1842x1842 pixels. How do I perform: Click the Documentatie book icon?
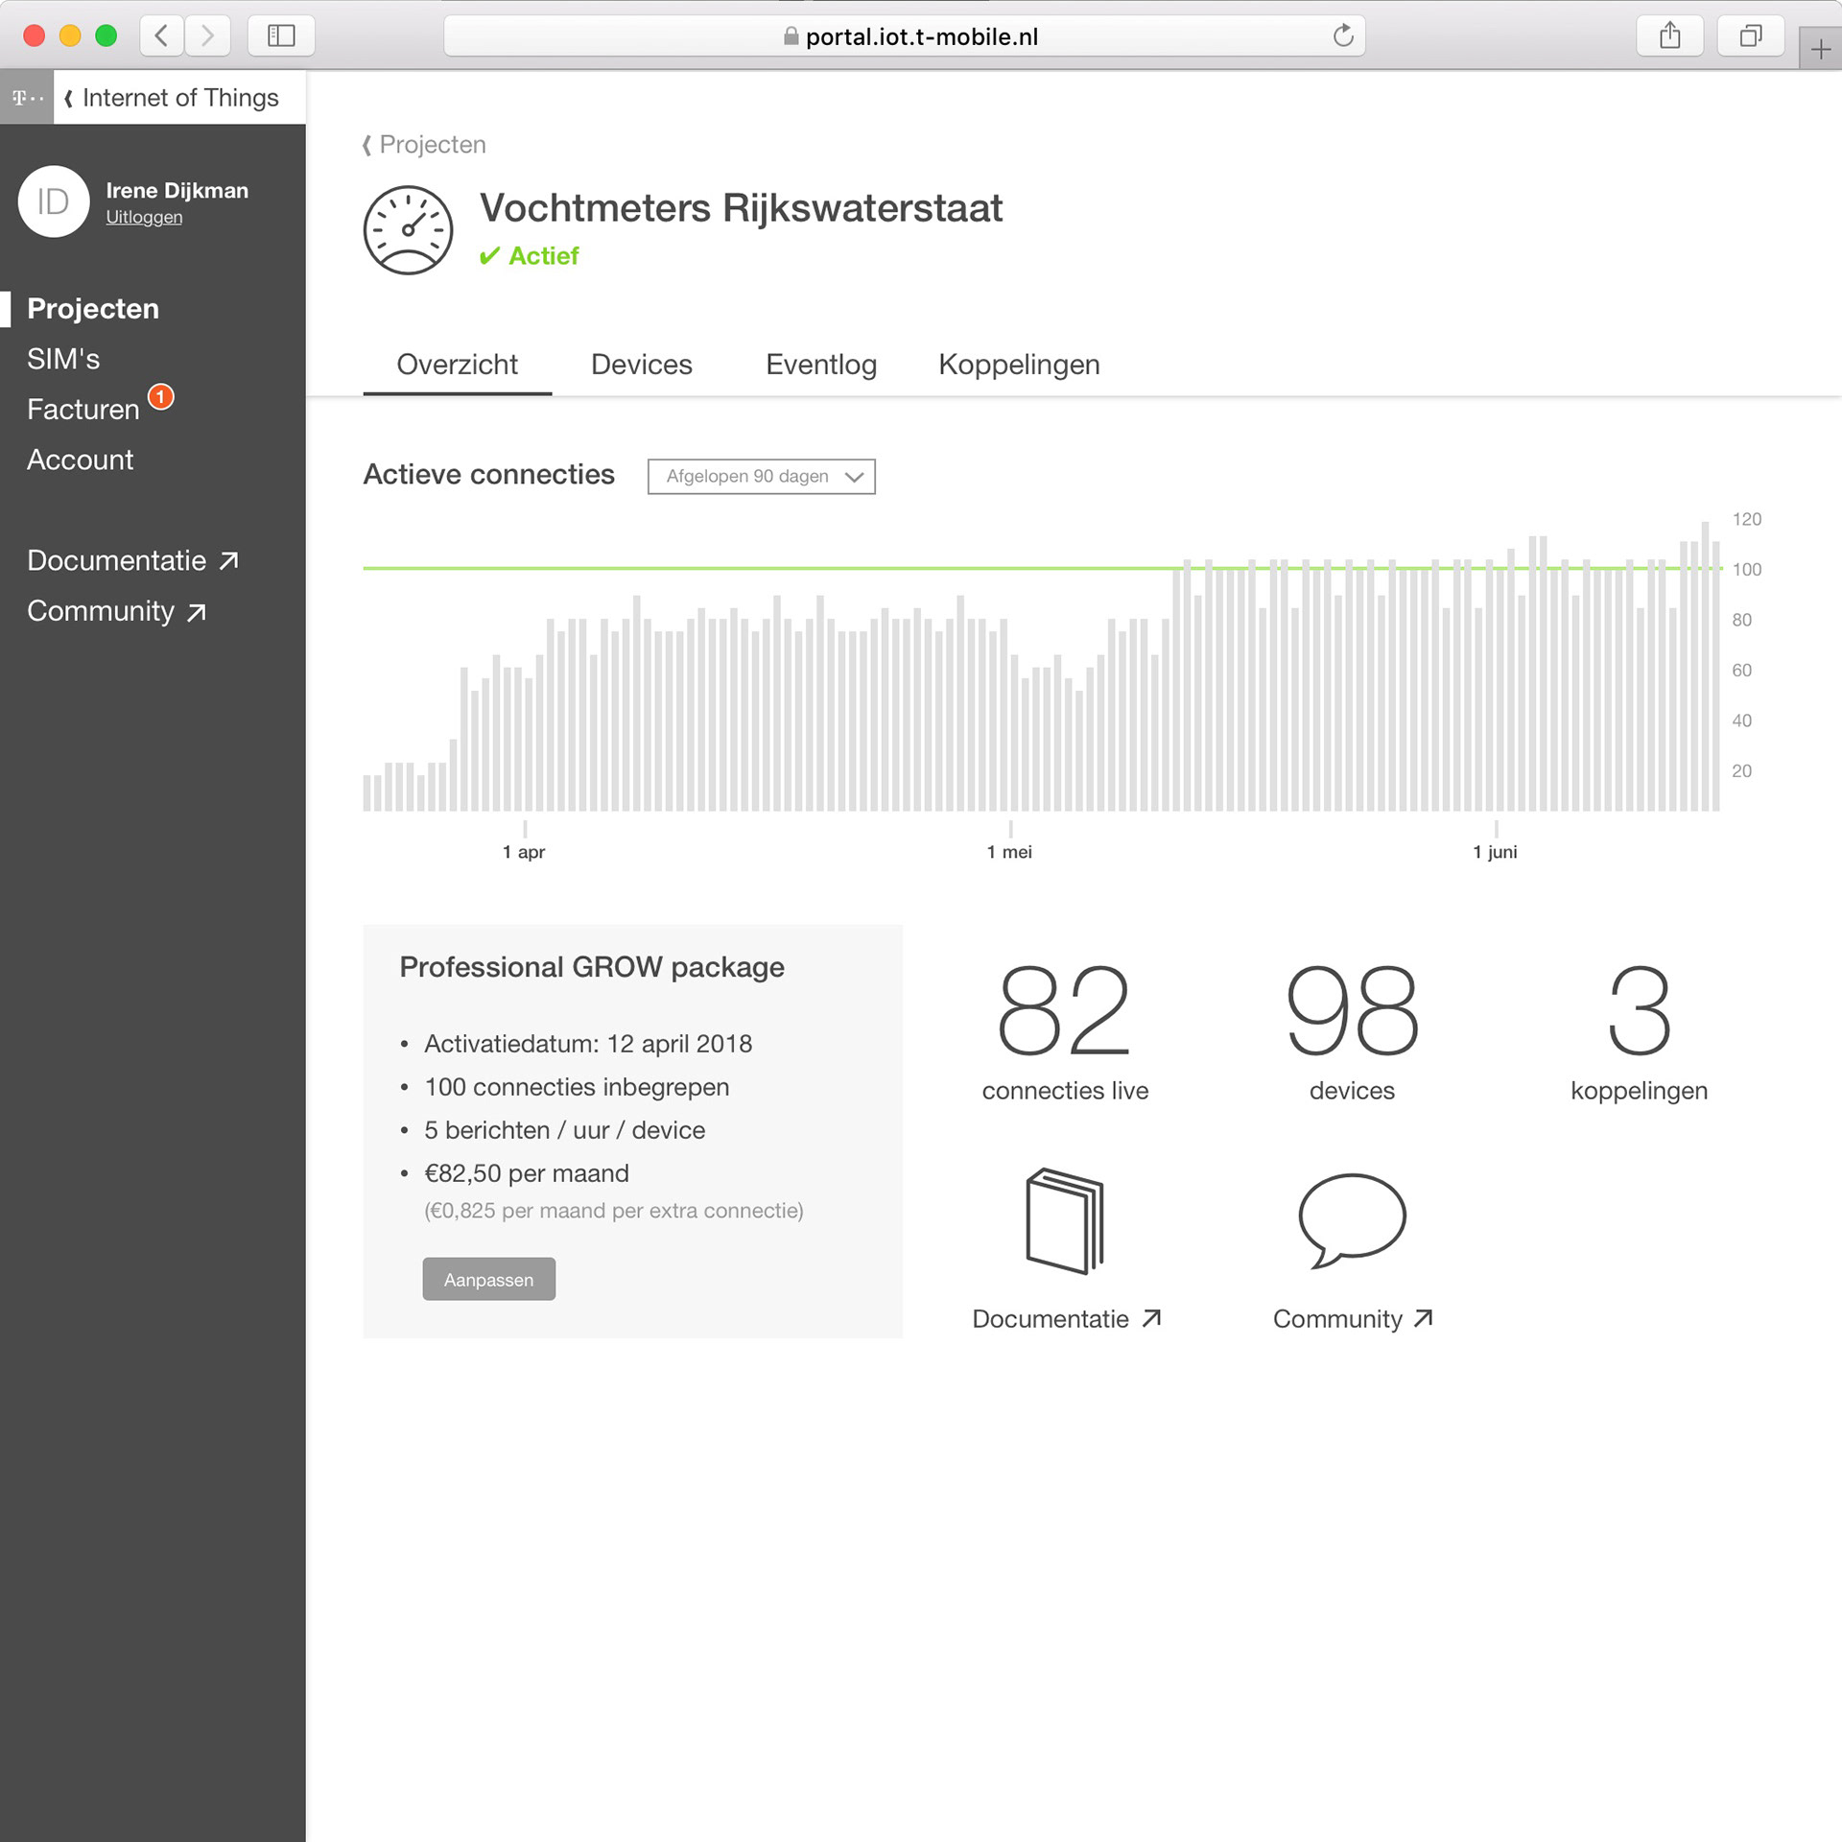(x=1065, y=1220)
